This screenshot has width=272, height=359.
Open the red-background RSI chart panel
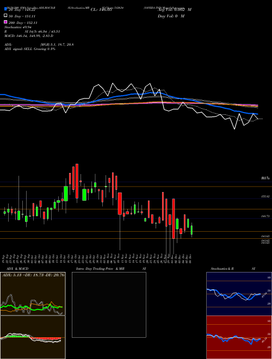pyautogui.click(x=239, y=337)
